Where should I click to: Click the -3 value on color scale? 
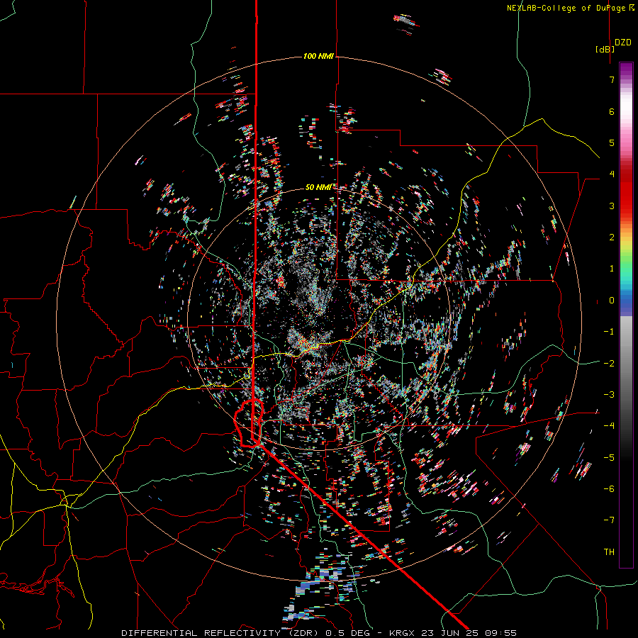coord(609,395)
